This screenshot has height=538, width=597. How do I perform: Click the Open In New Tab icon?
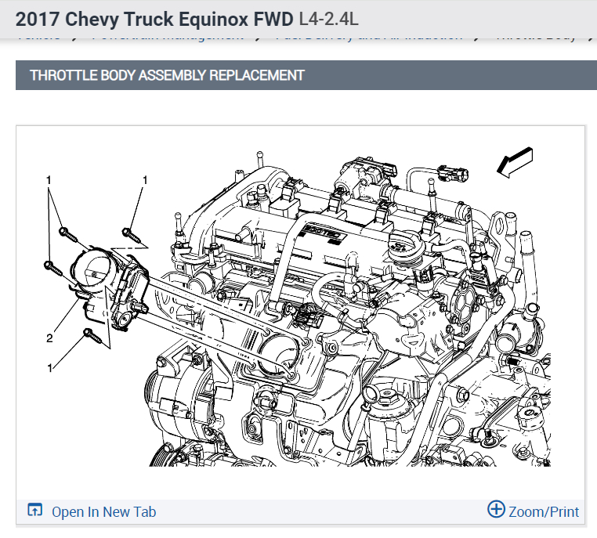[34, 510]
